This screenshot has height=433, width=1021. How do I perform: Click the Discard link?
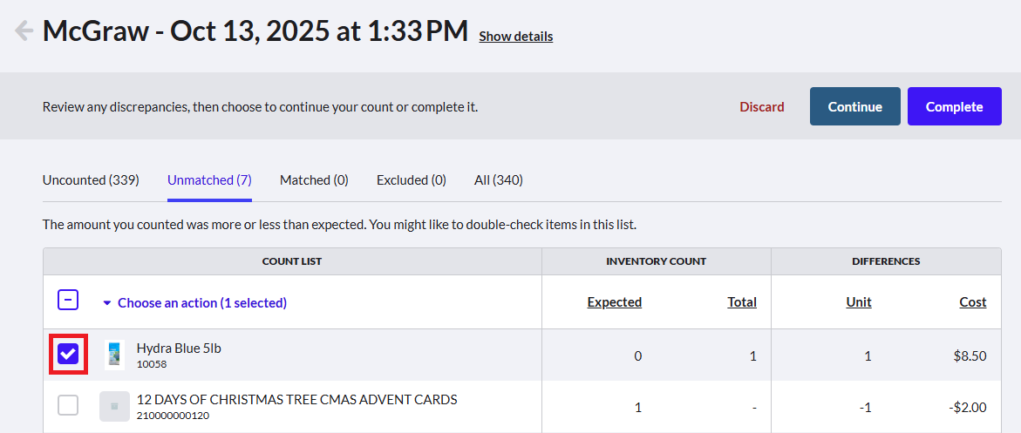pyautogui.click(x=762, y=107)
